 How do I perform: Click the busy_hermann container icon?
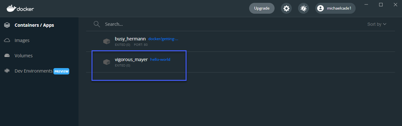(x=106, y=41)
